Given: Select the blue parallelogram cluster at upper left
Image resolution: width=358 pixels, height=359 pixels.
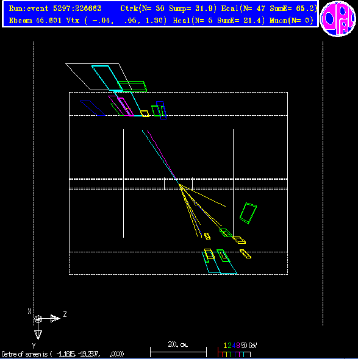Looking at the screenshot, I should point(93,108).
